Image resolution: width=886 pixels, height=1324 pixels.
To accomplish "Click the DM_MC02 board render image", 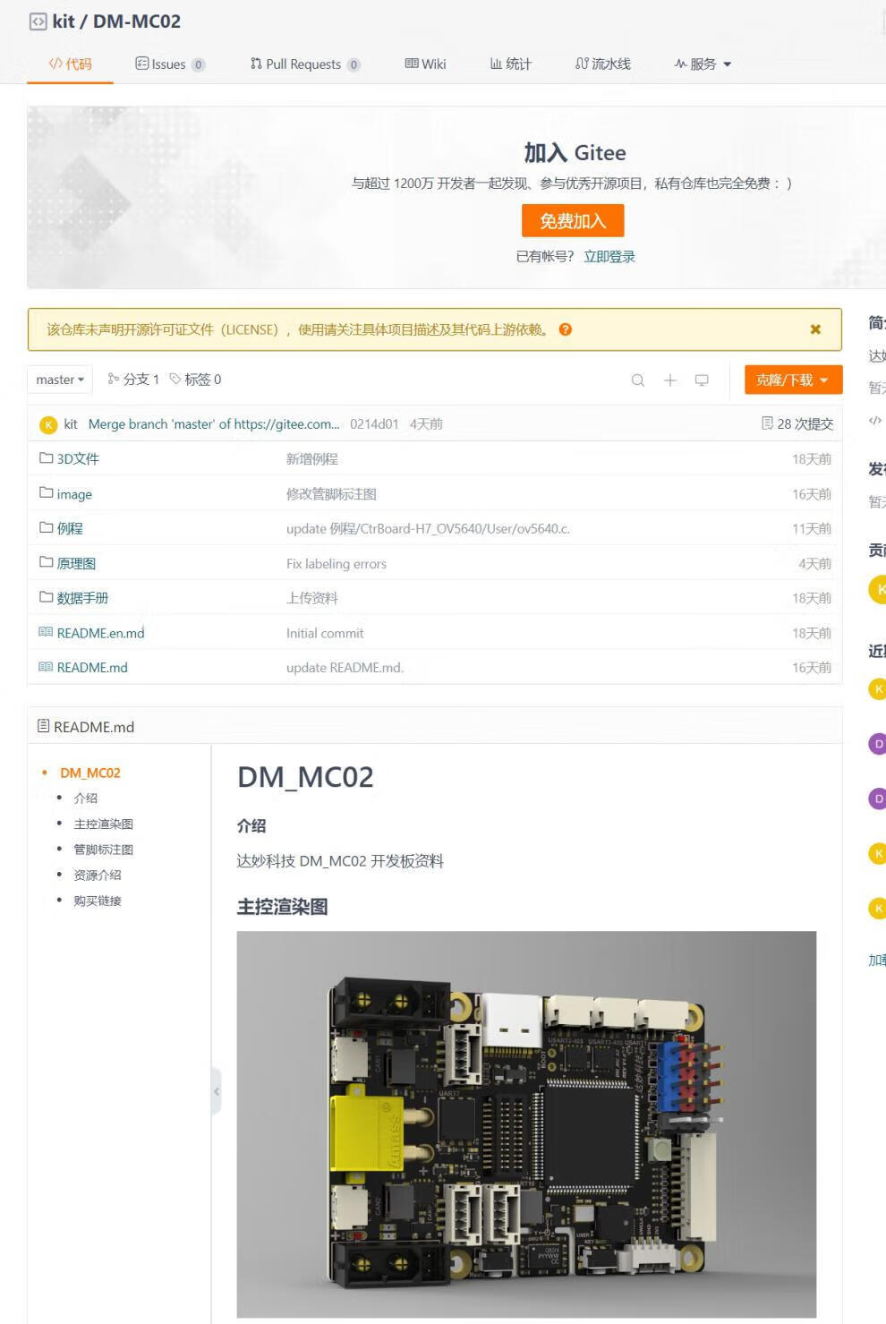I will point(526,1124).
